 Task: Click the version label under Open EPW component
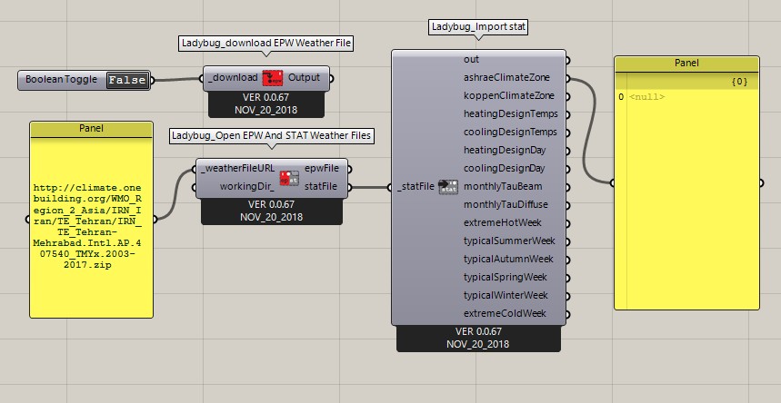(272, 211)
